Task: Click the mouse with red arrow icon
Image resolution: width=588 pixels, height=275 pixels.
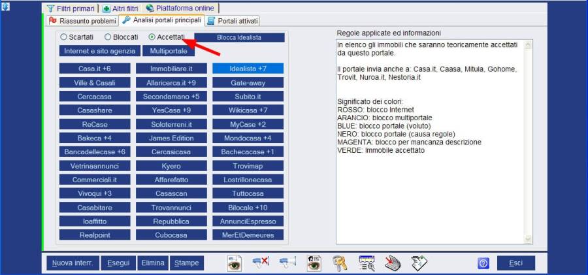Action: click(x=392, y=263)
